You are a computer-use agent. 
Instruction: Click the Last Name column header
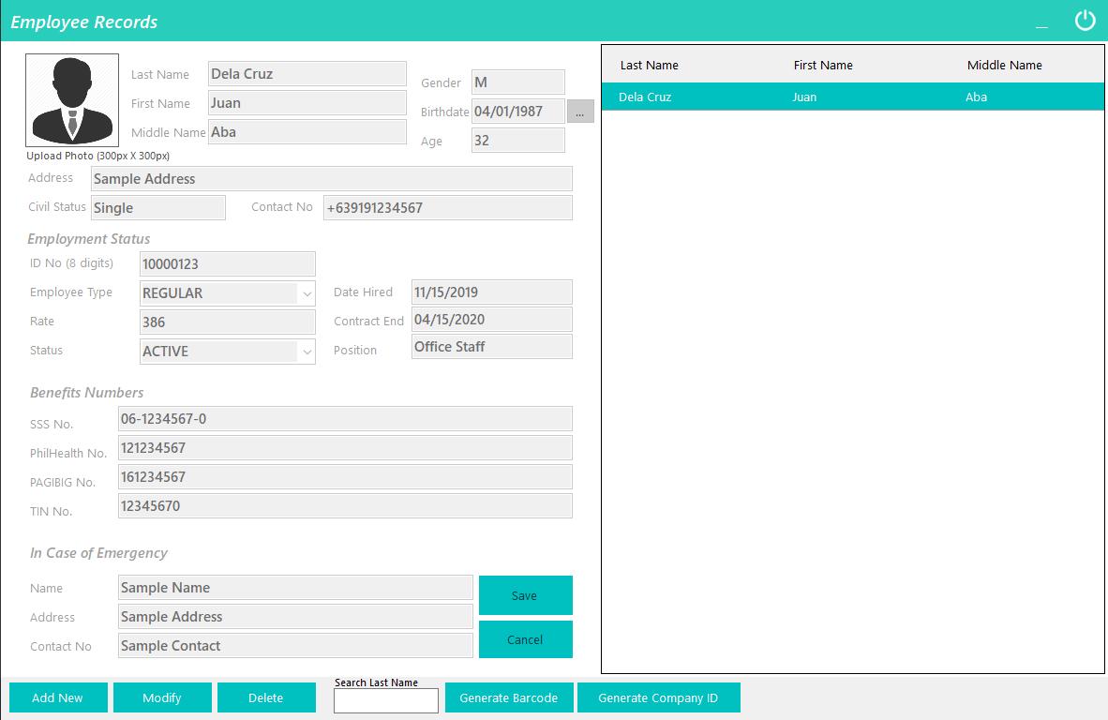649,66
